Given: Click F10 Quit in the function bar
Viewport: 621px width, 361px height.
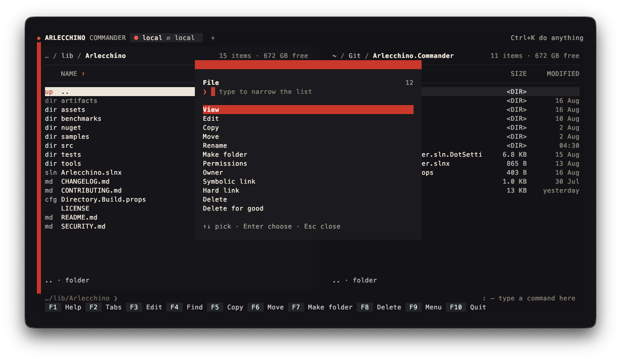Looking at the screenshot, I should [x=466, y=307].
